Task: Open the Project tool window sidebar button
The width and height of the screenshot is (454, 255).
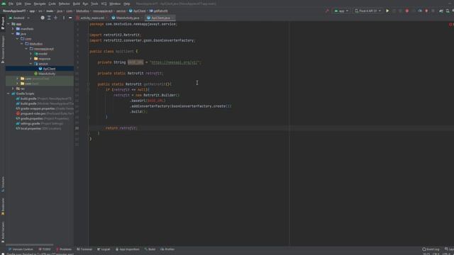Action: (3, 23)
